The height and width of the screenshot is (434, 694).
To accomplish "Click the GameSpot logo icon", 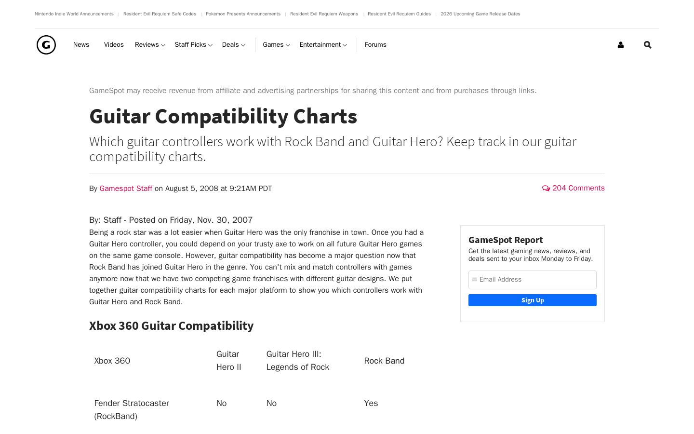I will pos(46,45).
